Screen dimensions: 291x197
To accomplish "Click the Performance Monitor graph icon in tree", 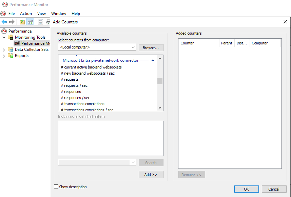I will coord(17,43).
